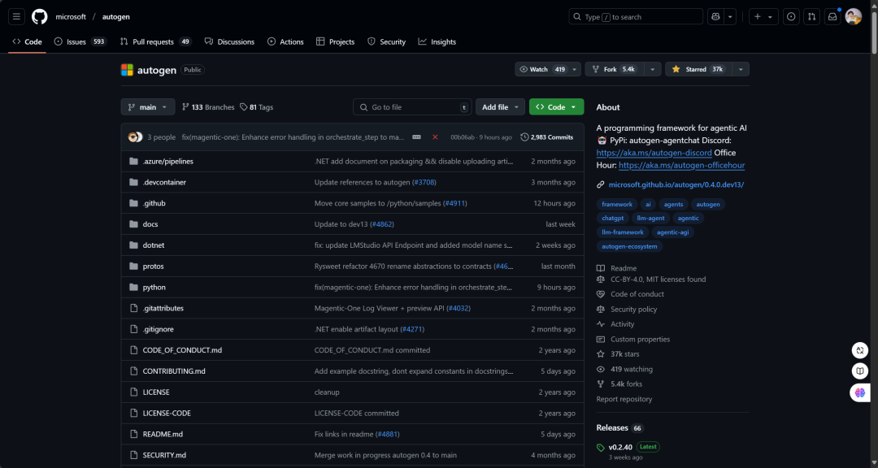Open the plus create-new dropdown
The height and width of the screenshot is (468, 878).
(763, 17)
